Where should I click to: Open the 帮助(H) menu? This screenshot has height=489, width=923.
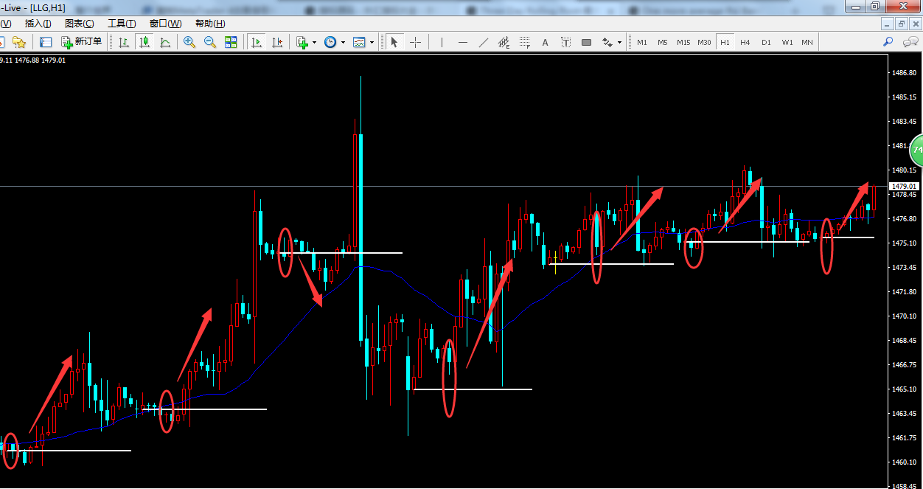pyautogui.click(x=210, y=24)
